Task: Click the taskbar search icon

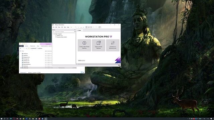Action: pos(4,119)
